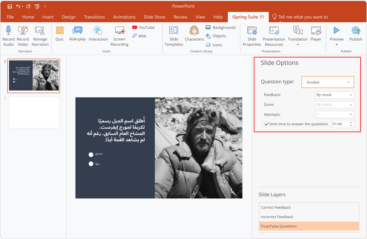Image resolution: width=367 pixels, height=239 pixels.
Task: Open the Score By result dropdown
Action: point(334,105)
